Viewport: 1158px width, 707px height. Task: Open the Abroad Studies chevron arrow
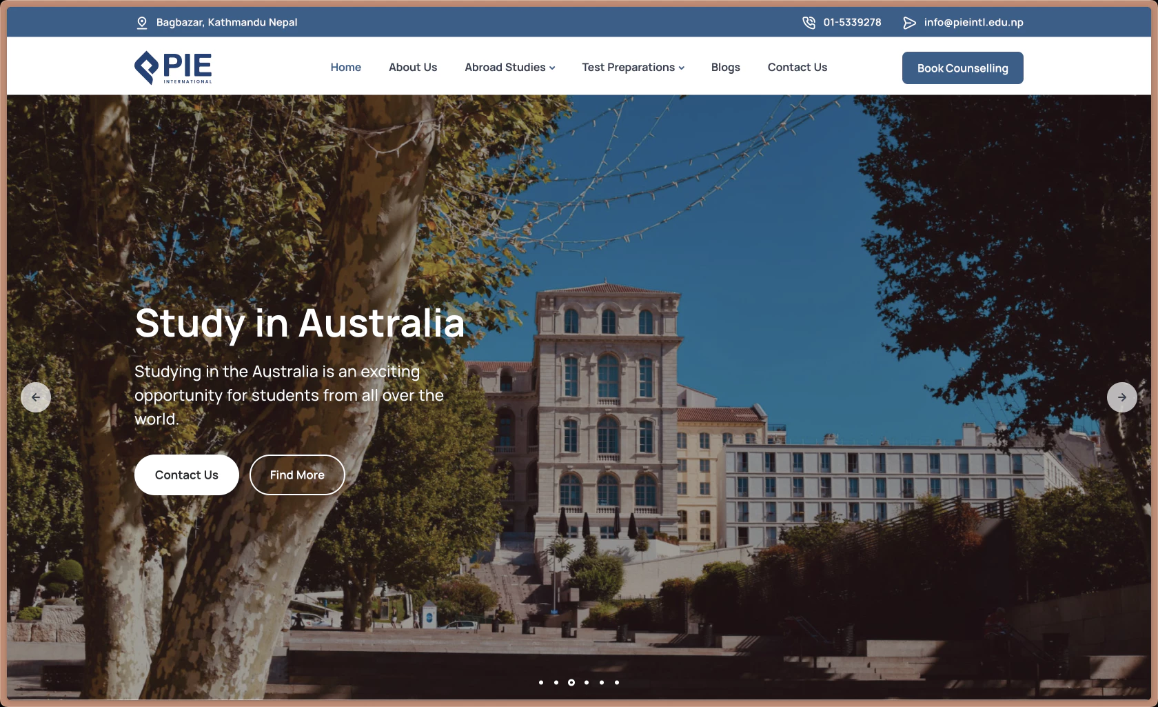tap(552, 68)
